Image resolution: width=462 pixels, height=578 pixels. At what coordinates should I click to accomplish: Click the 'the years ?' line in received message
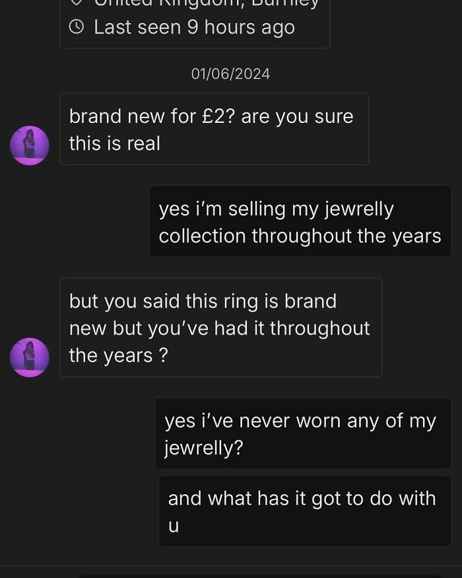[x=118, y=355]
